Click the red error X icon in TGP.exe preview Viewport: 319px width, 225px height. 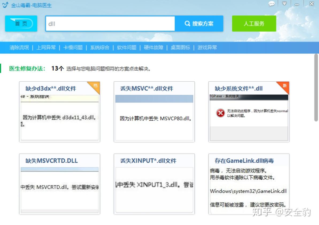click(x=220, y=113)
